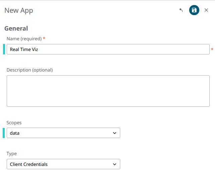Click teal change marker beside Name field
Viewport: 215px width, 178px height.
coord(4,49)
